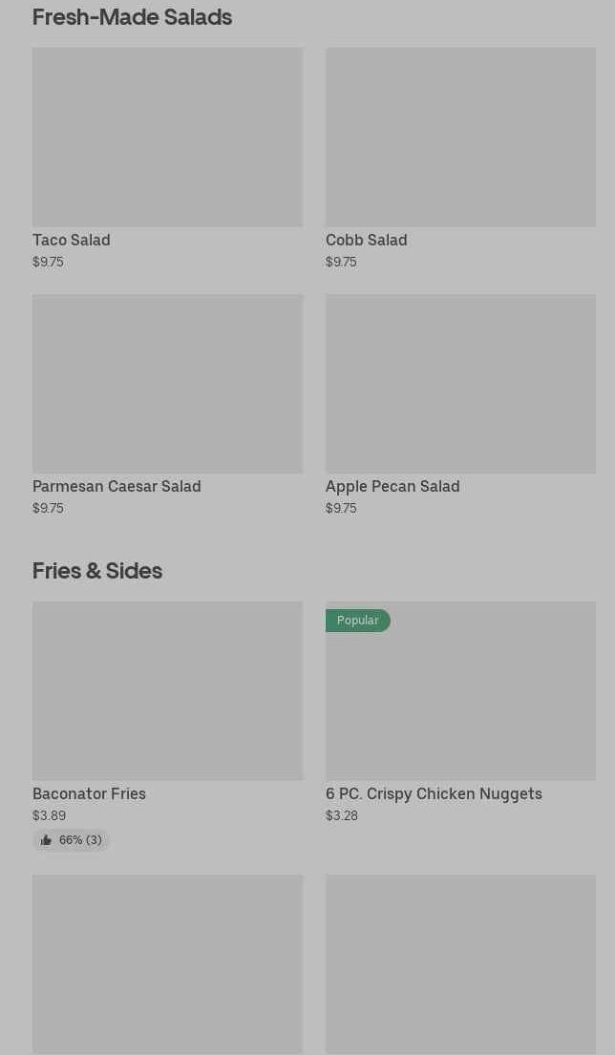
Task: Select the Parmesan Caesar Salad image
Action: [167, 384]
